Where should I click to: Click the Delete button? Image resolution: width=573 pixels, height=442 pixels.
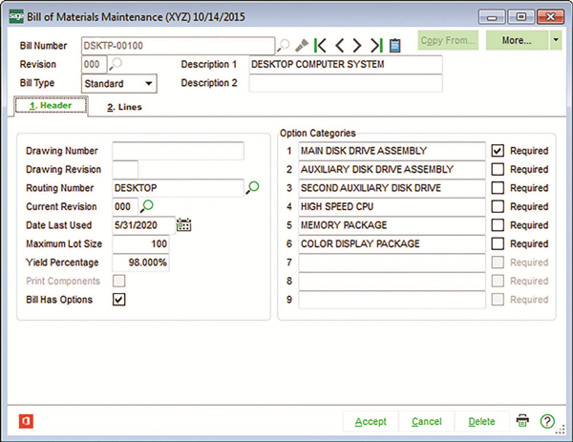pos(481,422)
